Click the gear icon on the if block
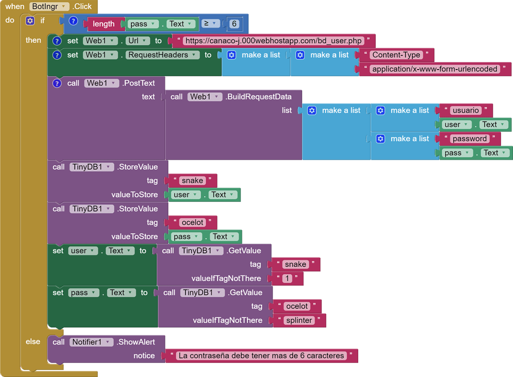The width and height of the screenshot is (513, 377). tap(30, 21)
